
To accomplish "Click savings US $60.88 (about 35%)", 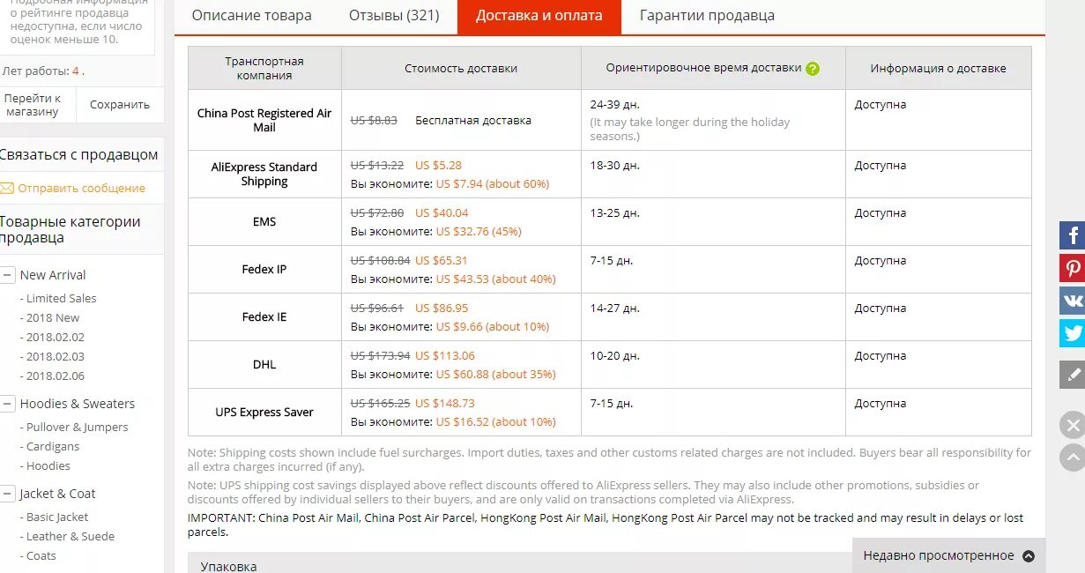I will coord(496,374).
